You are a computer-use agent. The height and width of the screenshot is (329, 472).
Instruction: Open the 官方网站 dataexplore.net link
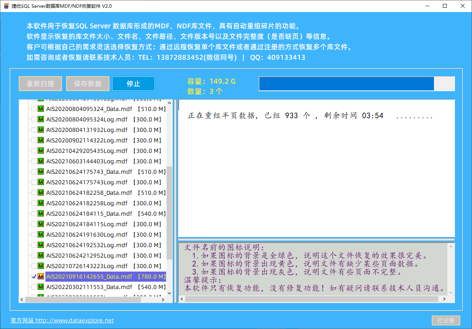point(62,320)
